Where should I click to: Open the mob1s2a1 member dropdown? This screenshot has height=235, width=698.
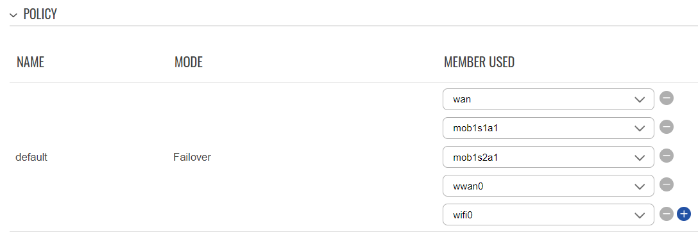point(549,158)
